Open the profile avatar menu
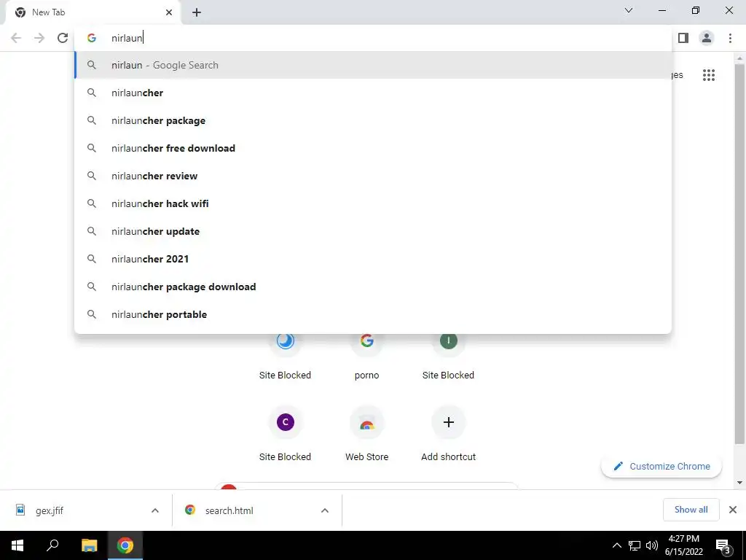Image resolution: width=746 pixels, height=560 pixels. tap(707, 38)
